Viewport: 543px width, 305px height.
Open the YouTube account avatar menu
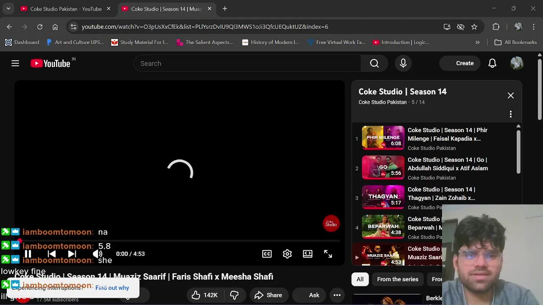pyautogui.click(x=517, y=64)
